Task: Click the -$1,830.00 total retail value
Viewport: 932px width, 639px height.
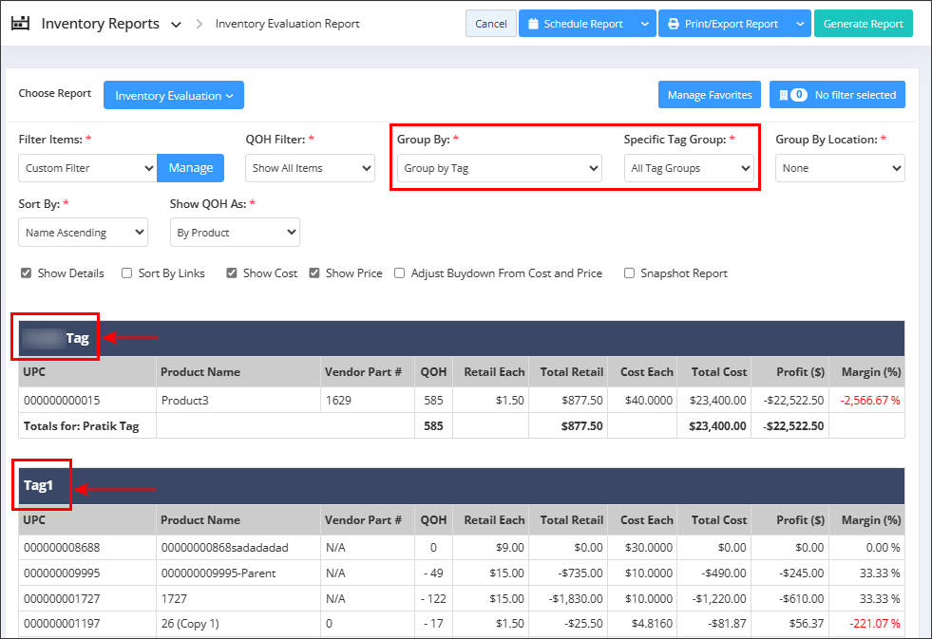Action: [x=576, y=598]
